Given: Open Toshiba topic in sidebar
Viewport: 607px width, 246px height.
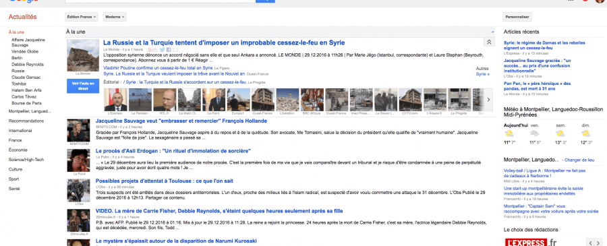Looking at the screenshot, I should (19, 84).
